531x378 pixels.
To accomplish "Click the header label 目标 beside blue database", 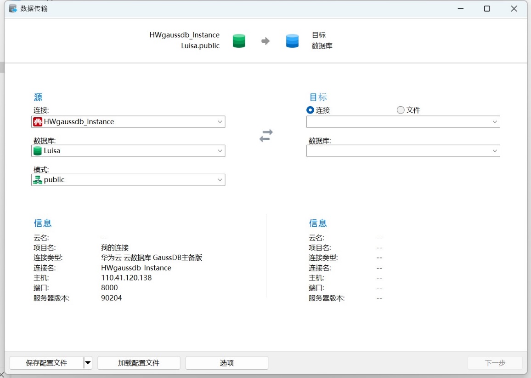I will coord(319,35).
